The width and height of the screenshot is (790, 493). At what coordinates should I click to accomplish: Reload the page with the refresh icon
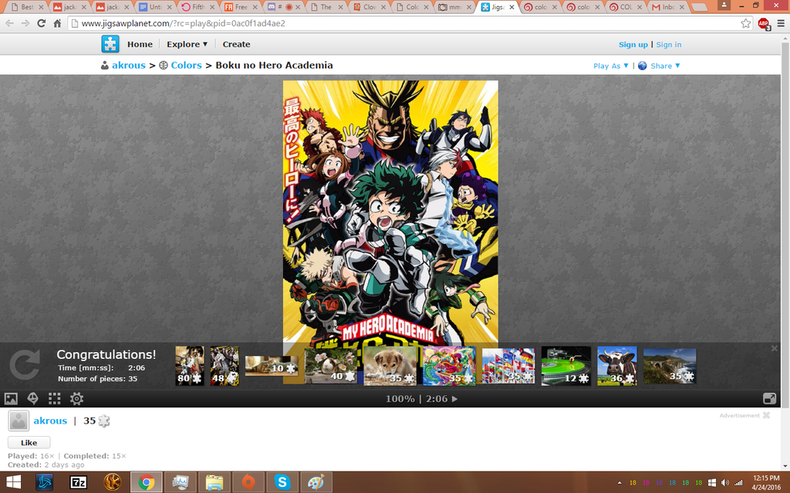pos(42,23)
